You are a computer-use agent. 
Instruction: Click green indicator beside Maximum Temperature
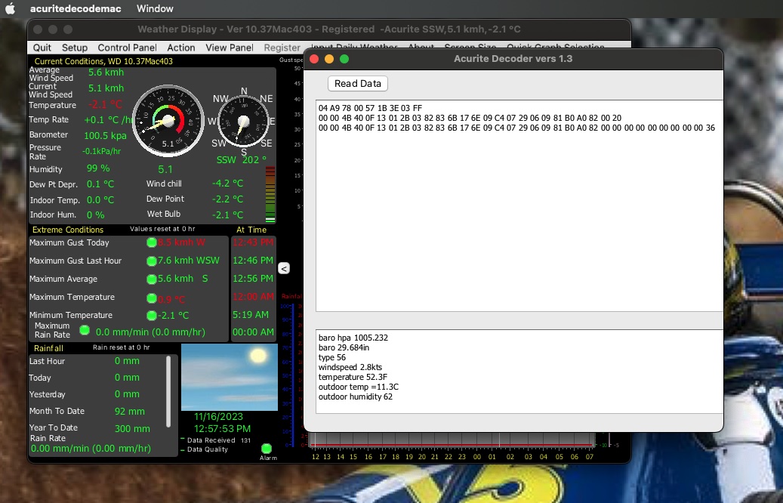[152, 298]
